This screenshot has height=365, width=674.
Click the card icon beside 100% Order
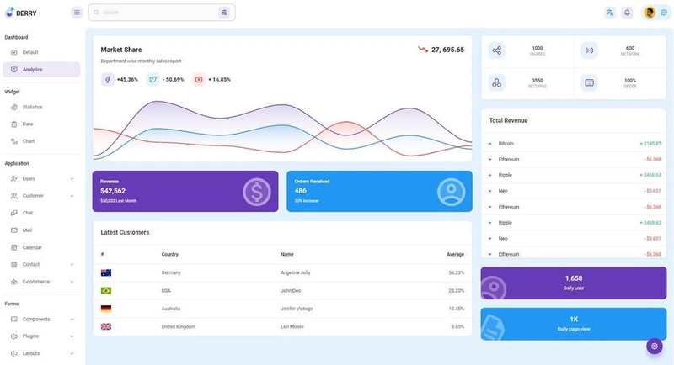coord(589,82)
